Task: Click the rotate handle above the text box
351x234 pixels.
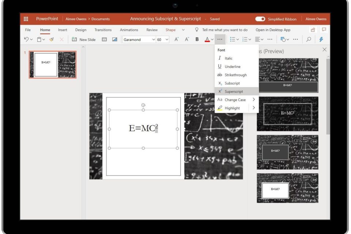Action: [143, 105]
